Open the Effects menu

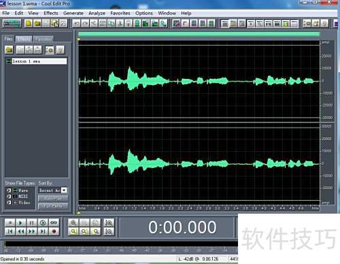coord(51,13)
